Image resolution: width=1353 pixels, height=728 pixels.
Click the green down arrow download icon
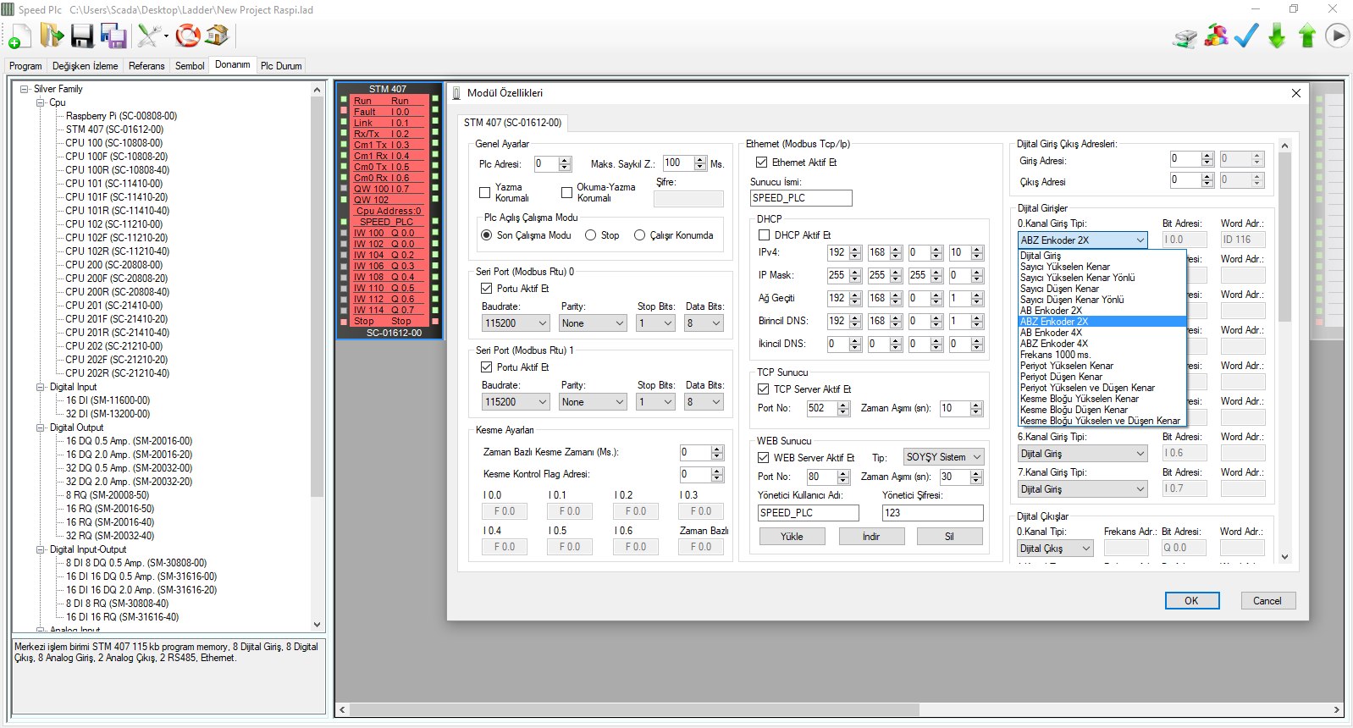click(x=1277, y=36)
